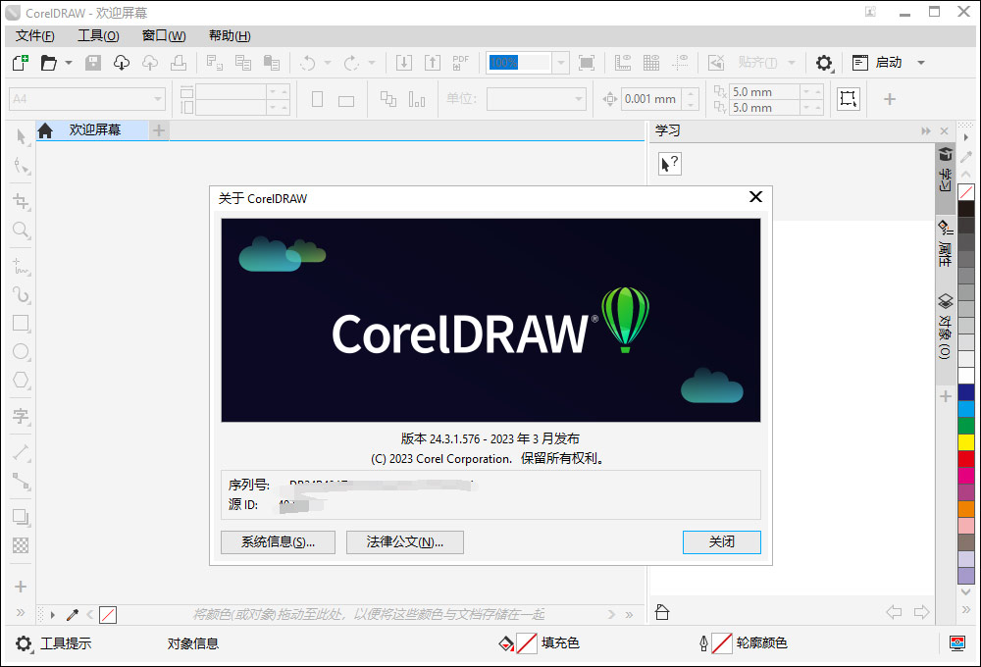The image size is (981, 667).
Task: Select the Crop tool
Action: tap(20, 201)
